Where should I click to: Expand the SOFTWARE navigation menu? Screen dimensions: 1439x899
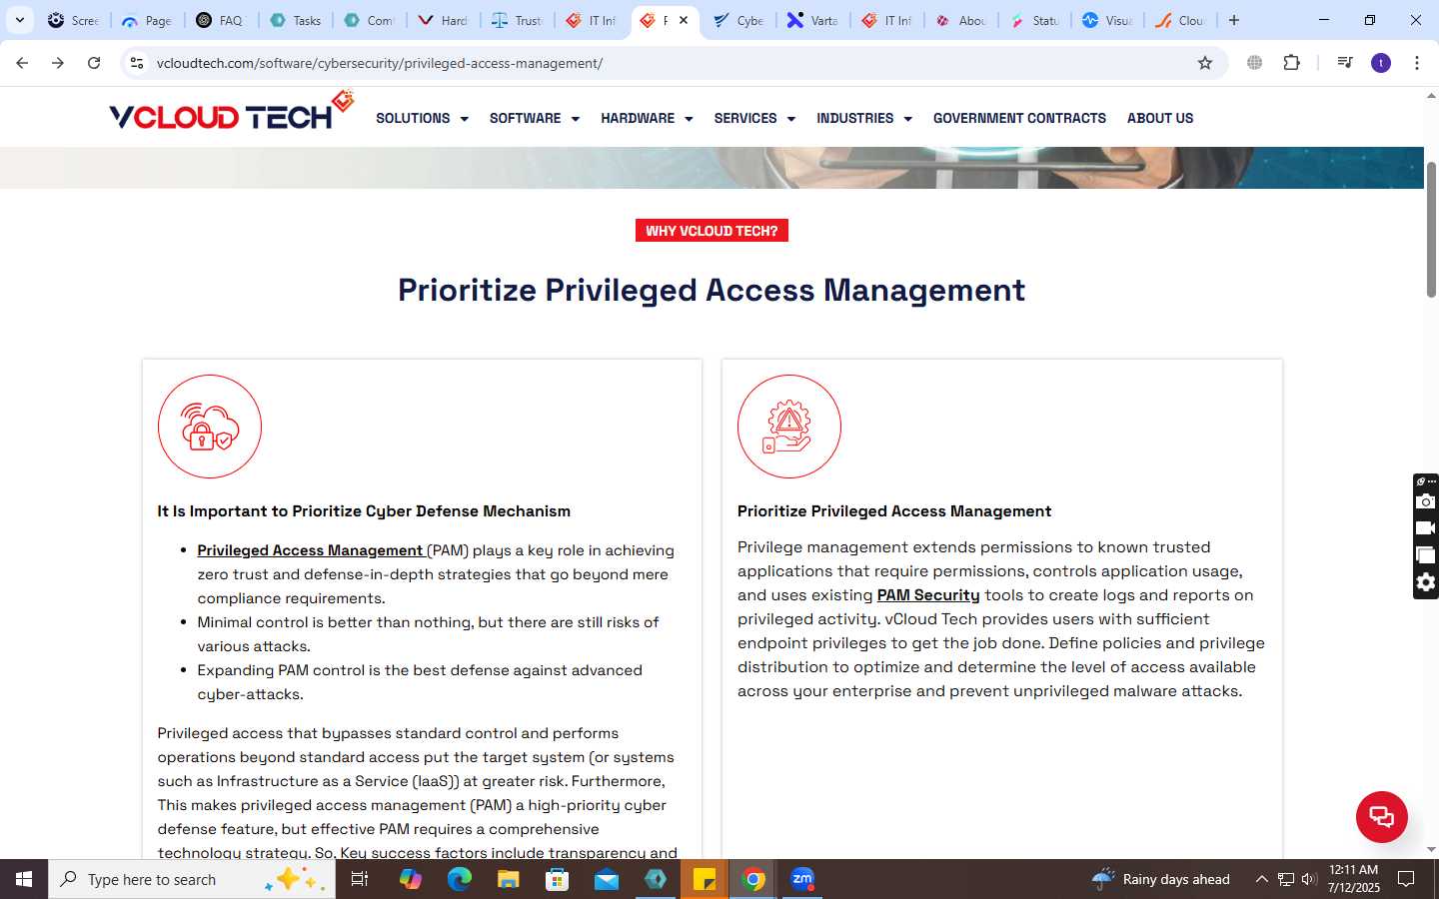[x=535, y=118]
